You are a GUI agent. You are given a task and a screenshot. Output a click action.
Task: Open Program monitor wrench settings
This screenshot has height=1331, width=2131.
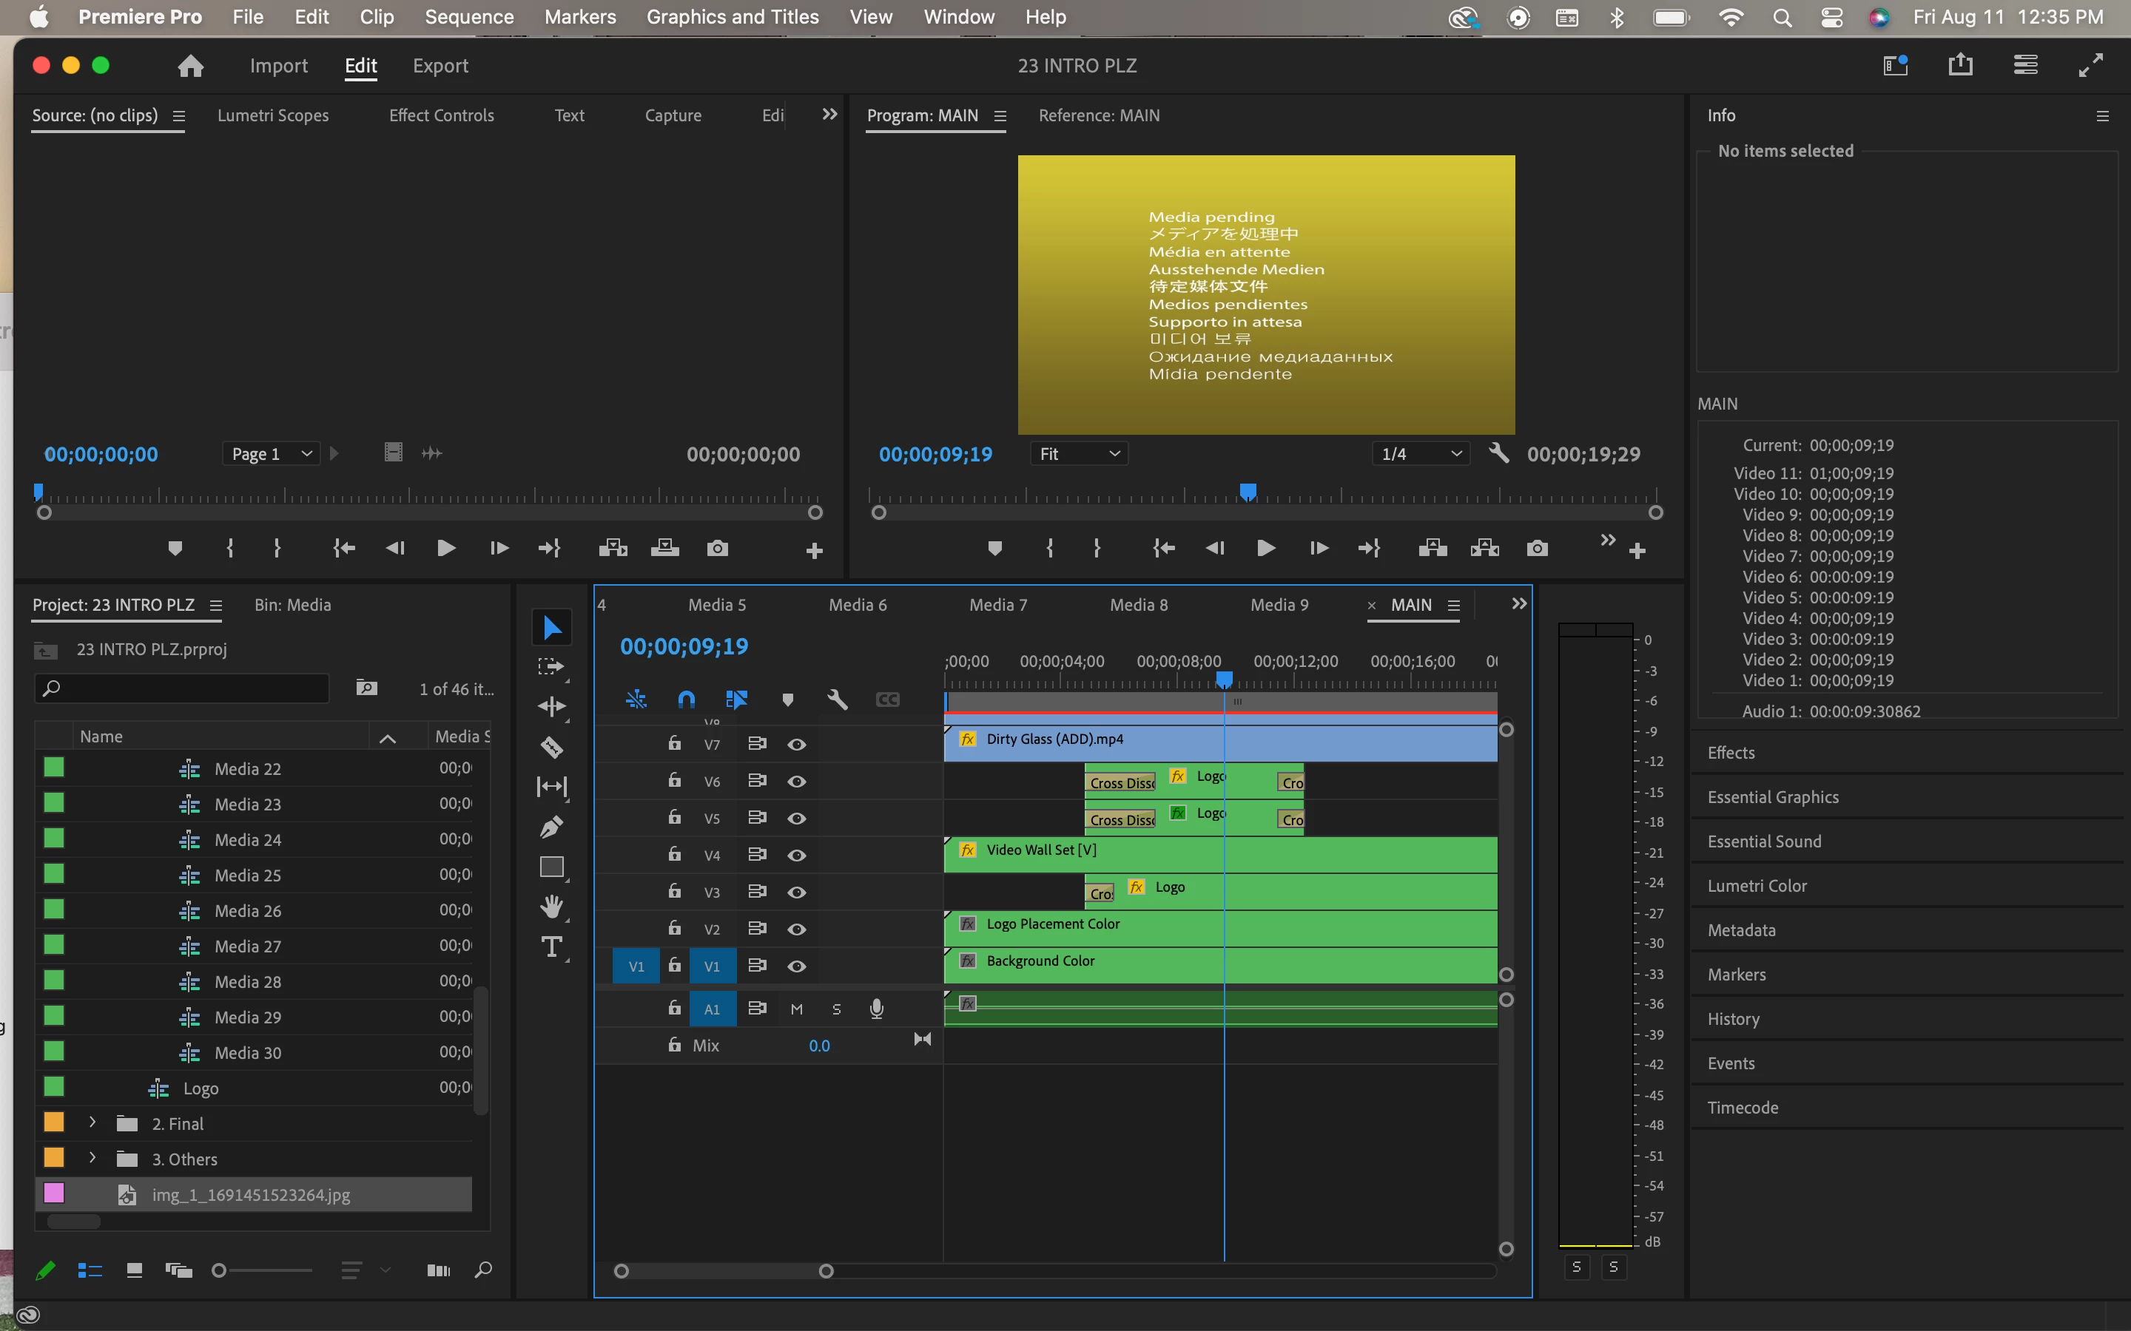coord(1498,453)
